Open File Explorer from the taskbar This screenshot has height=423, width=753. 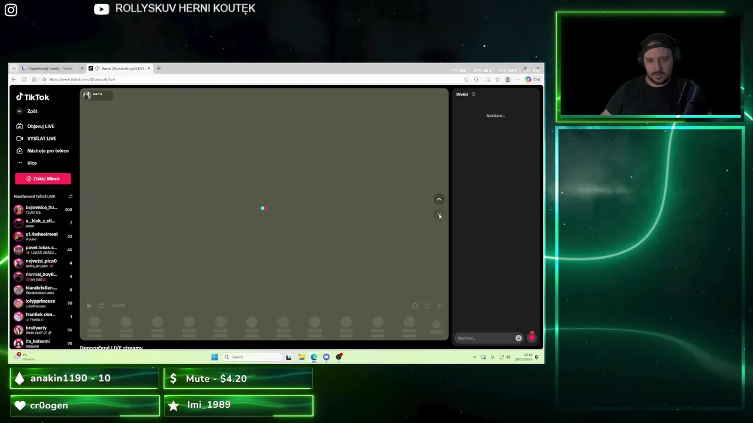click(x=301, y=357)
